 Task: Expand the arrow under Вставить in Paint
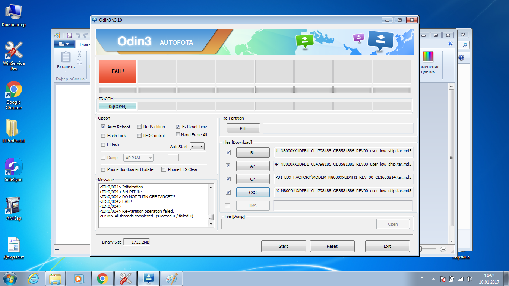click(66, 71)
